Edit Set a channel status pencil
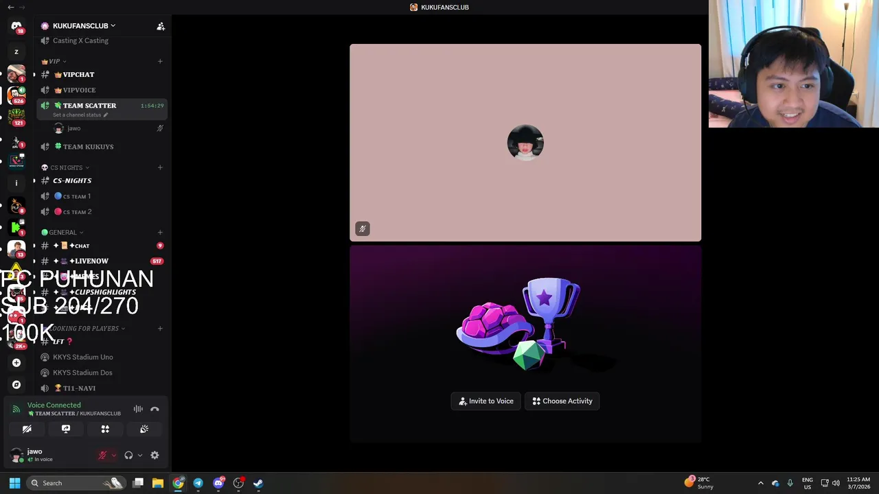This screenshot has width=879, height=494. [105, 115]
